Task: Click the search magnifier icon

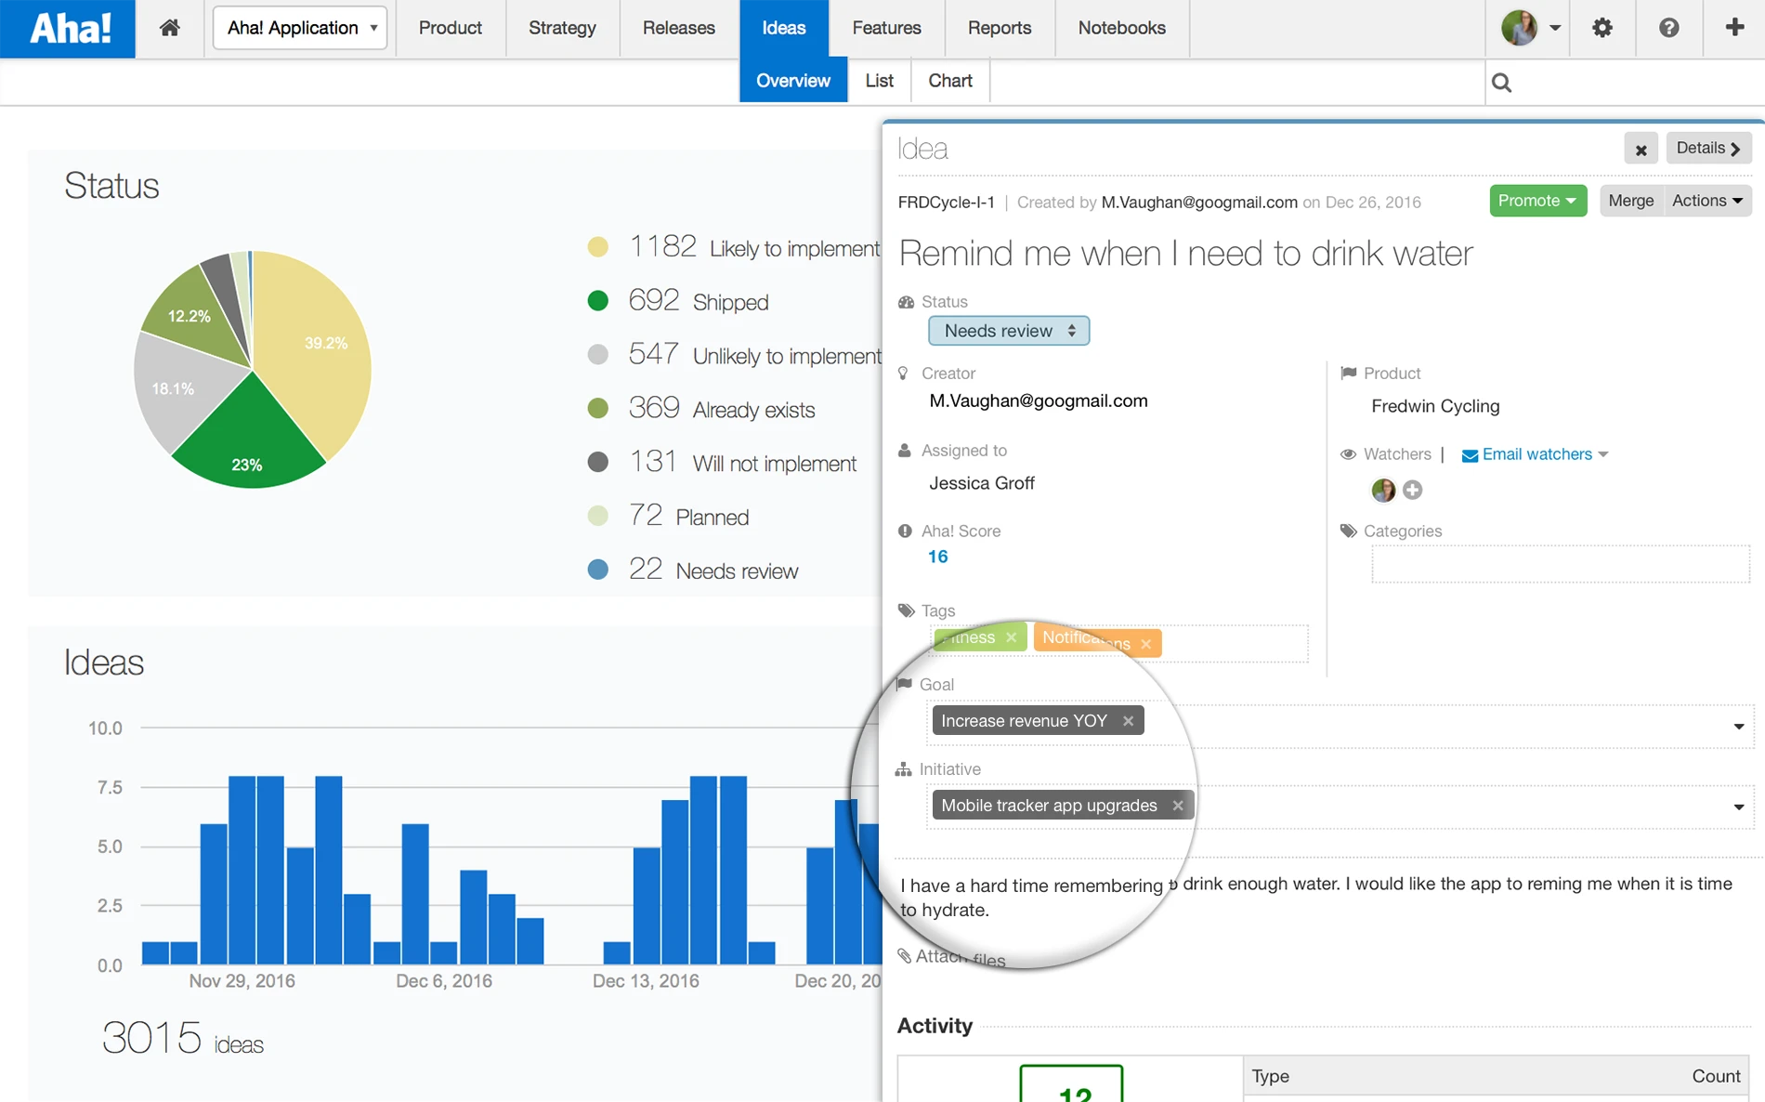Action: [1501, 83]
